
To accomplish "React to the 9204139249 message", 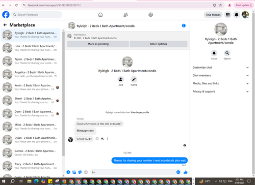I will point(97,139).
